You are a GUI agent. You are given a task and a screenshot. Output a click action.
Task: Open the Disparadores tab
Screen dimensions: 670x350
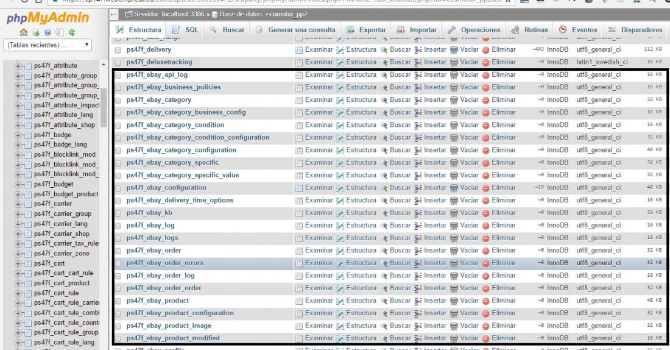pos(635,30)
